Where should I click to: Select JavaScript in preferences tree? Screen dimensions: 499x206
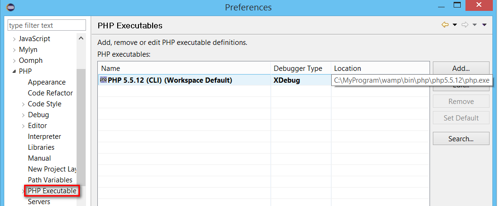34,39
